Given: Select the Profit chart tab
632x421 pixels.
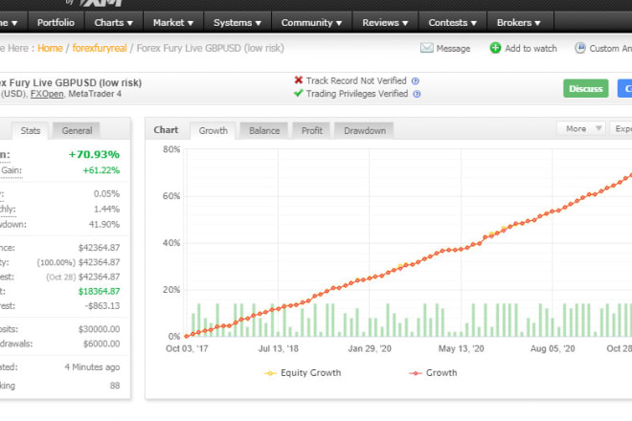Looking at the screenshot, I should (311, 130).
